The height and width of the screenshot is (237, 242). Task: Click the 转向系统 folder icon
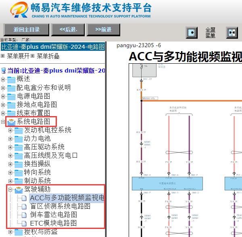19,173
